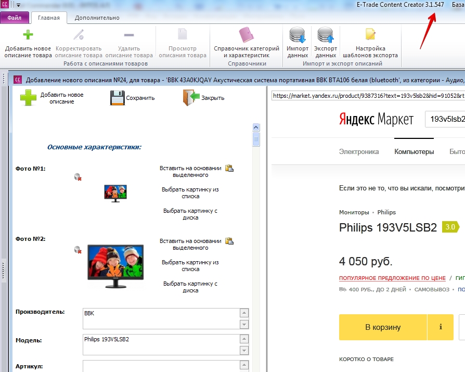
Task: Click Выбрать картинку из списка for Фото №1
Action: pyautogui.click(x=190, y=193)
